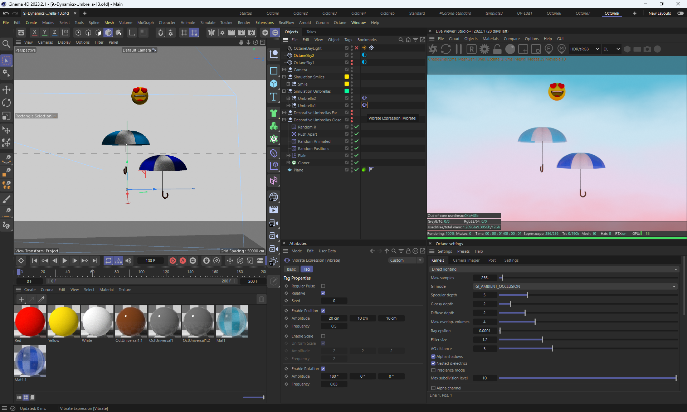The height and width of the screenshot is (412, 687).
Task: Select the Move tool in left toolbar
Action: click(6, 89)
